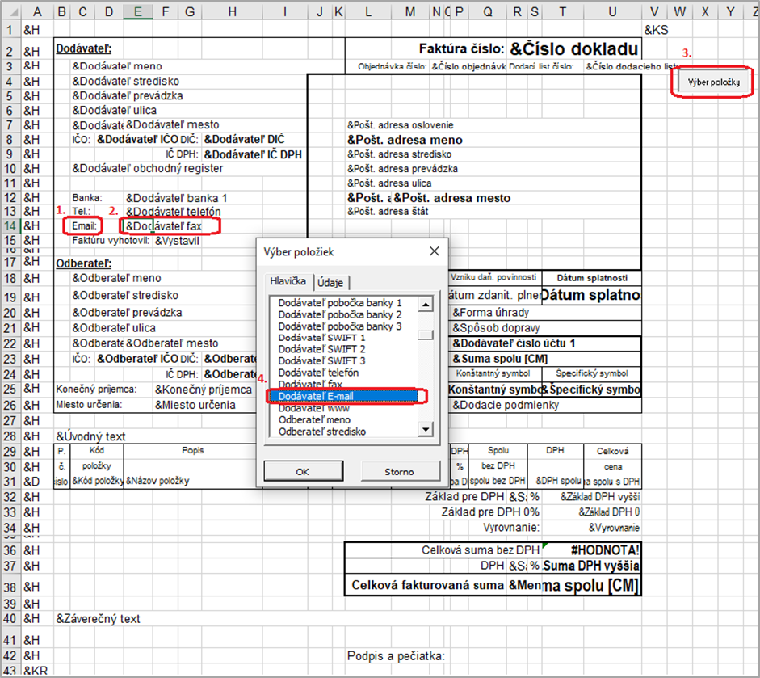Switch to the Hlavička tab
The width and height of the screenshot is (760, 678).
288,281
